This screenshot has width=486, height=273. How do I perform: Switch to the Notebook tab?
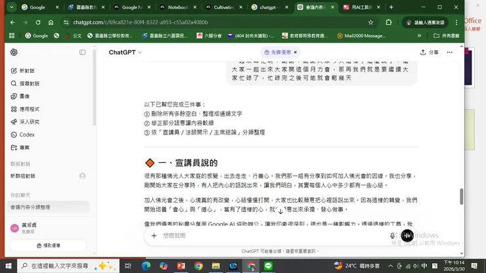click(x=178, y=7)
